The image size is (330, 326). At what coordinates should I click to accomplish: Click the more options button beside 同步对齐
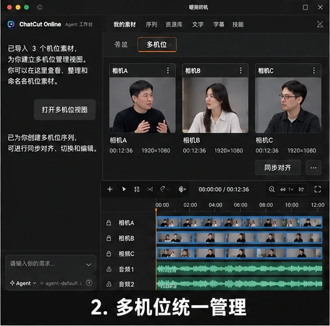click(x=313, y=168)
